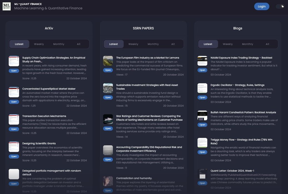This screenshot has height=194, width=288.
Task: Click Star Ratings paper wave thumbnail
Action: (x=108, y=119)
